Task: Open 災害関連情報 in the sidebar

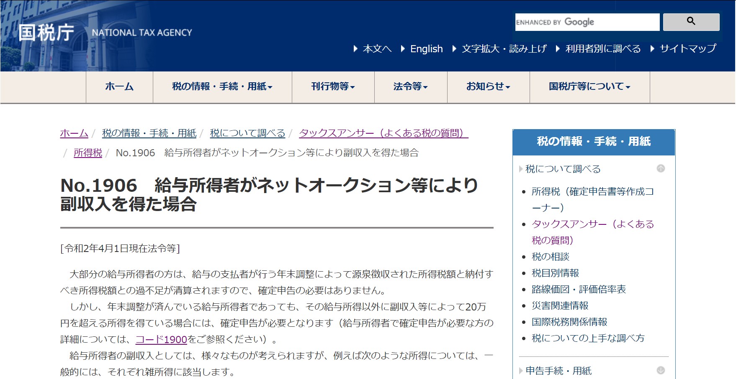Action: point(560,305)
